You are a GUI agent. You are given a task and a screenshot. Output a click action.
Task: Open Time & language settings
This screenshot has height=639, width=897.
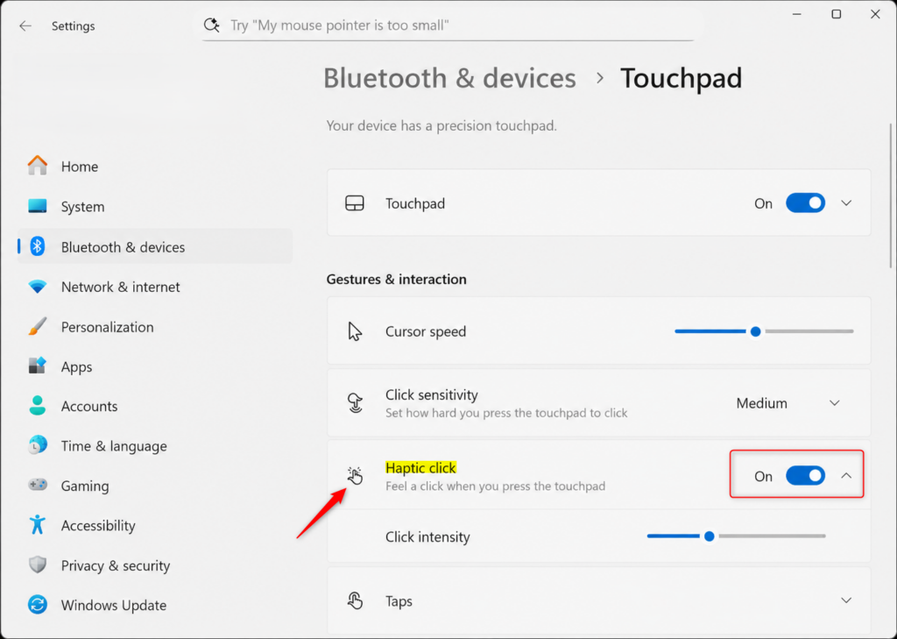tap(154, 445)
